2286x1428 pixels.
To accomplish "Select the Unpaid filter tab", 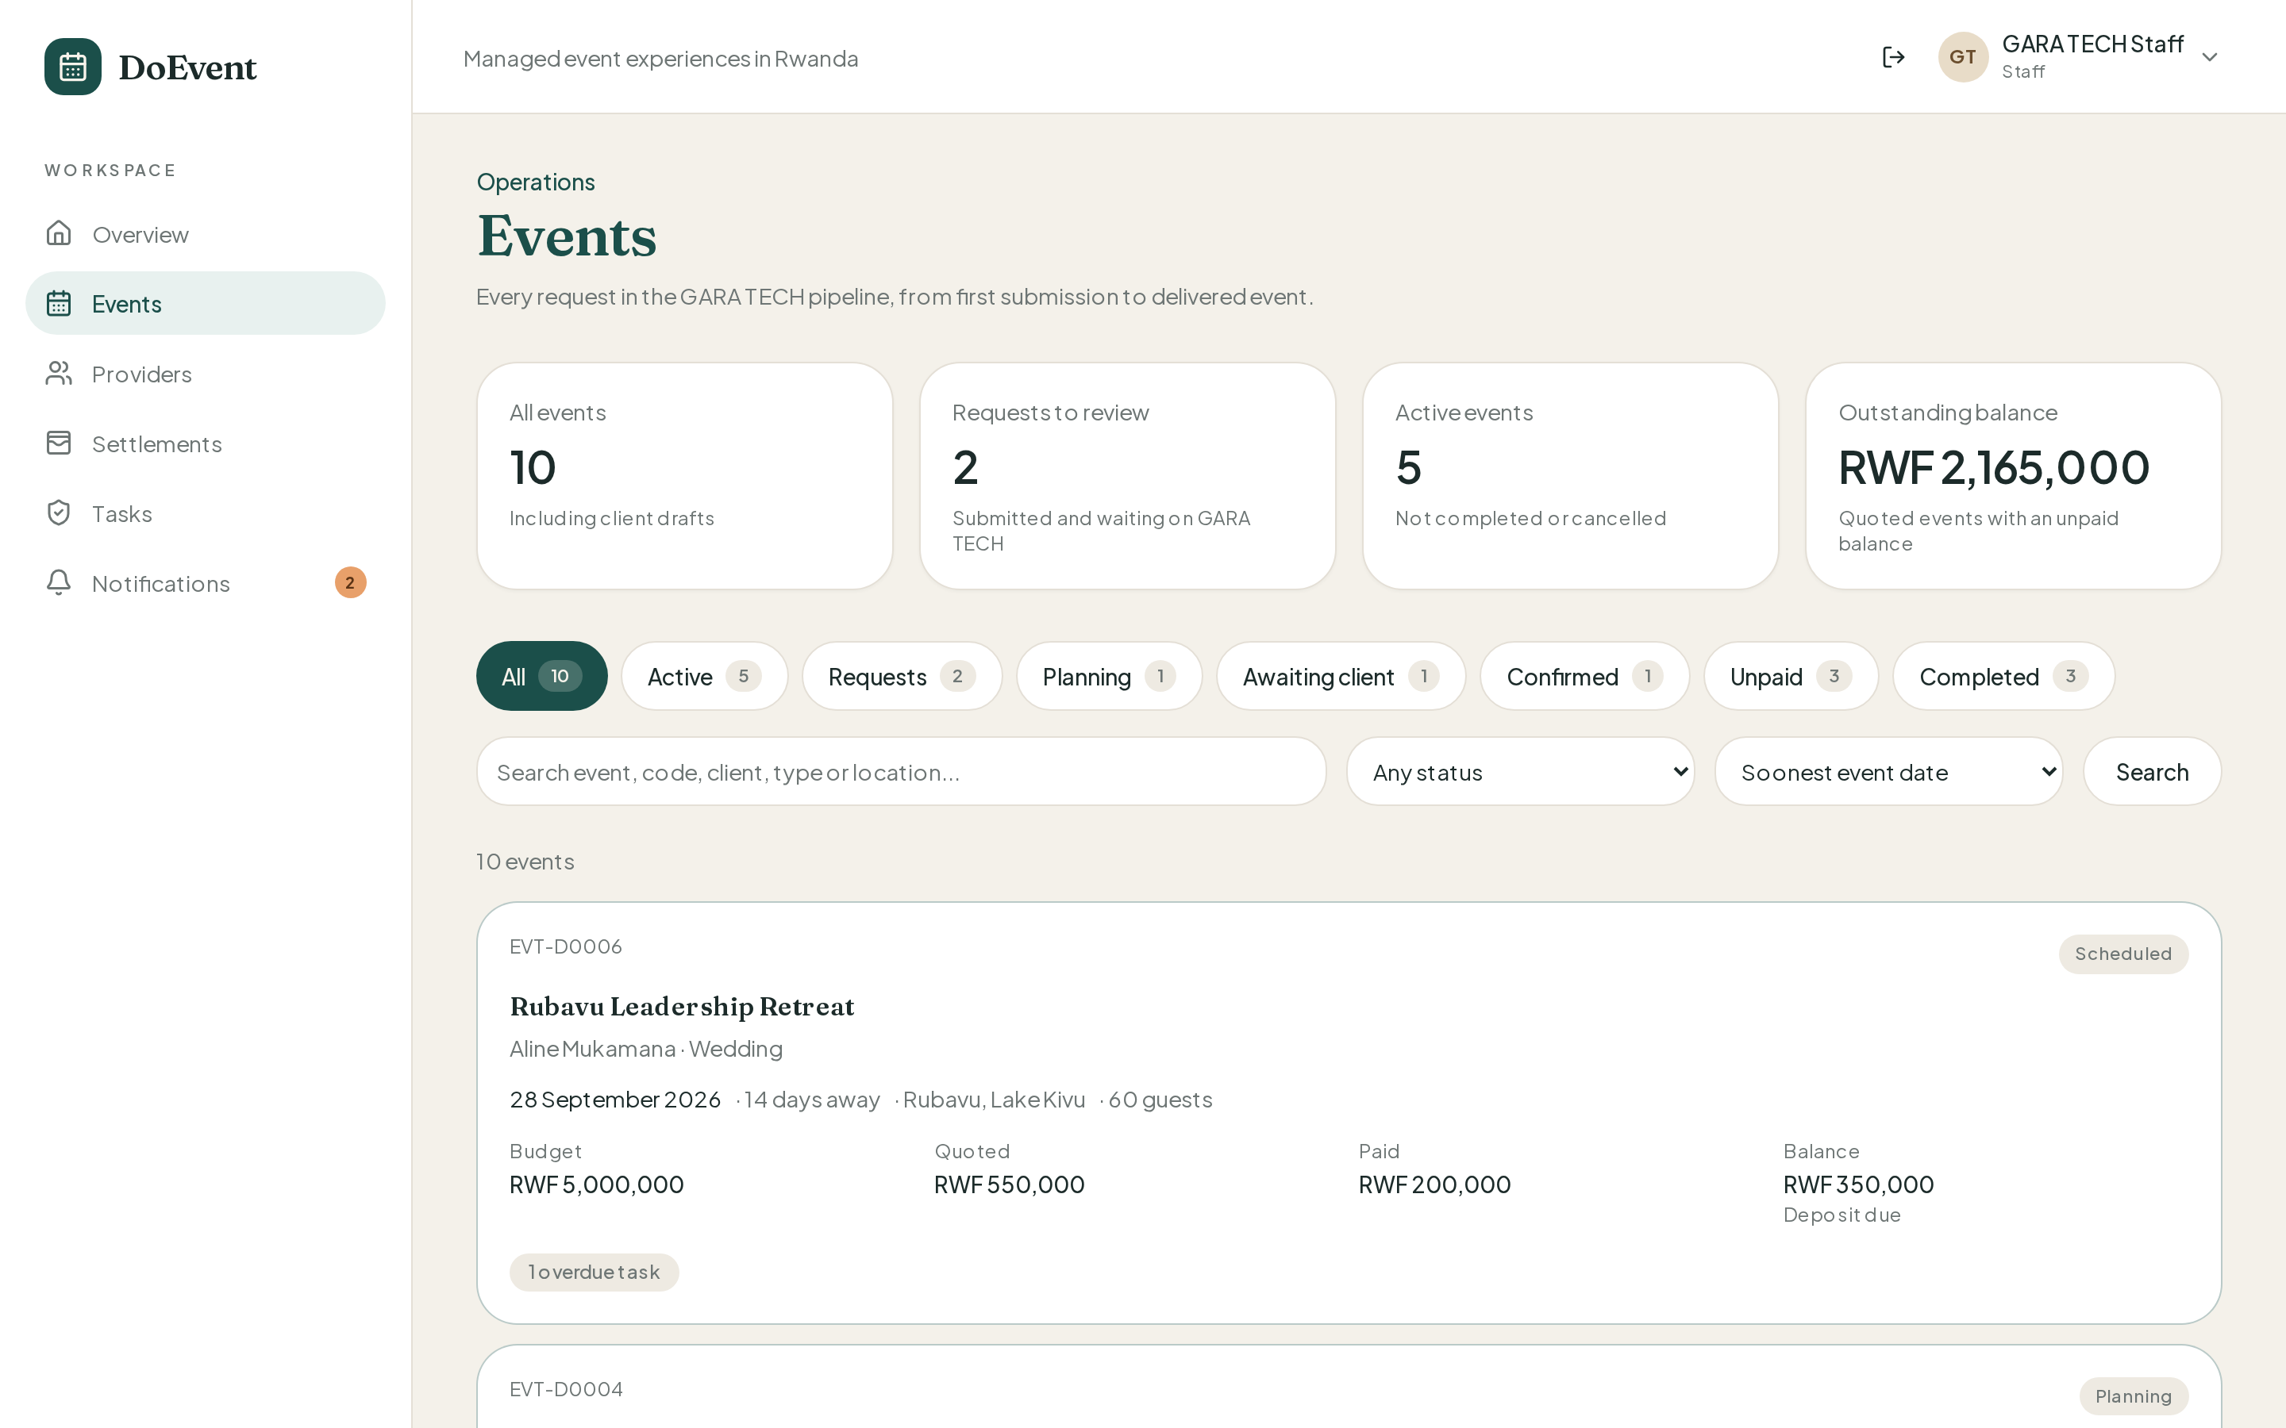I will coord(1790,676).
